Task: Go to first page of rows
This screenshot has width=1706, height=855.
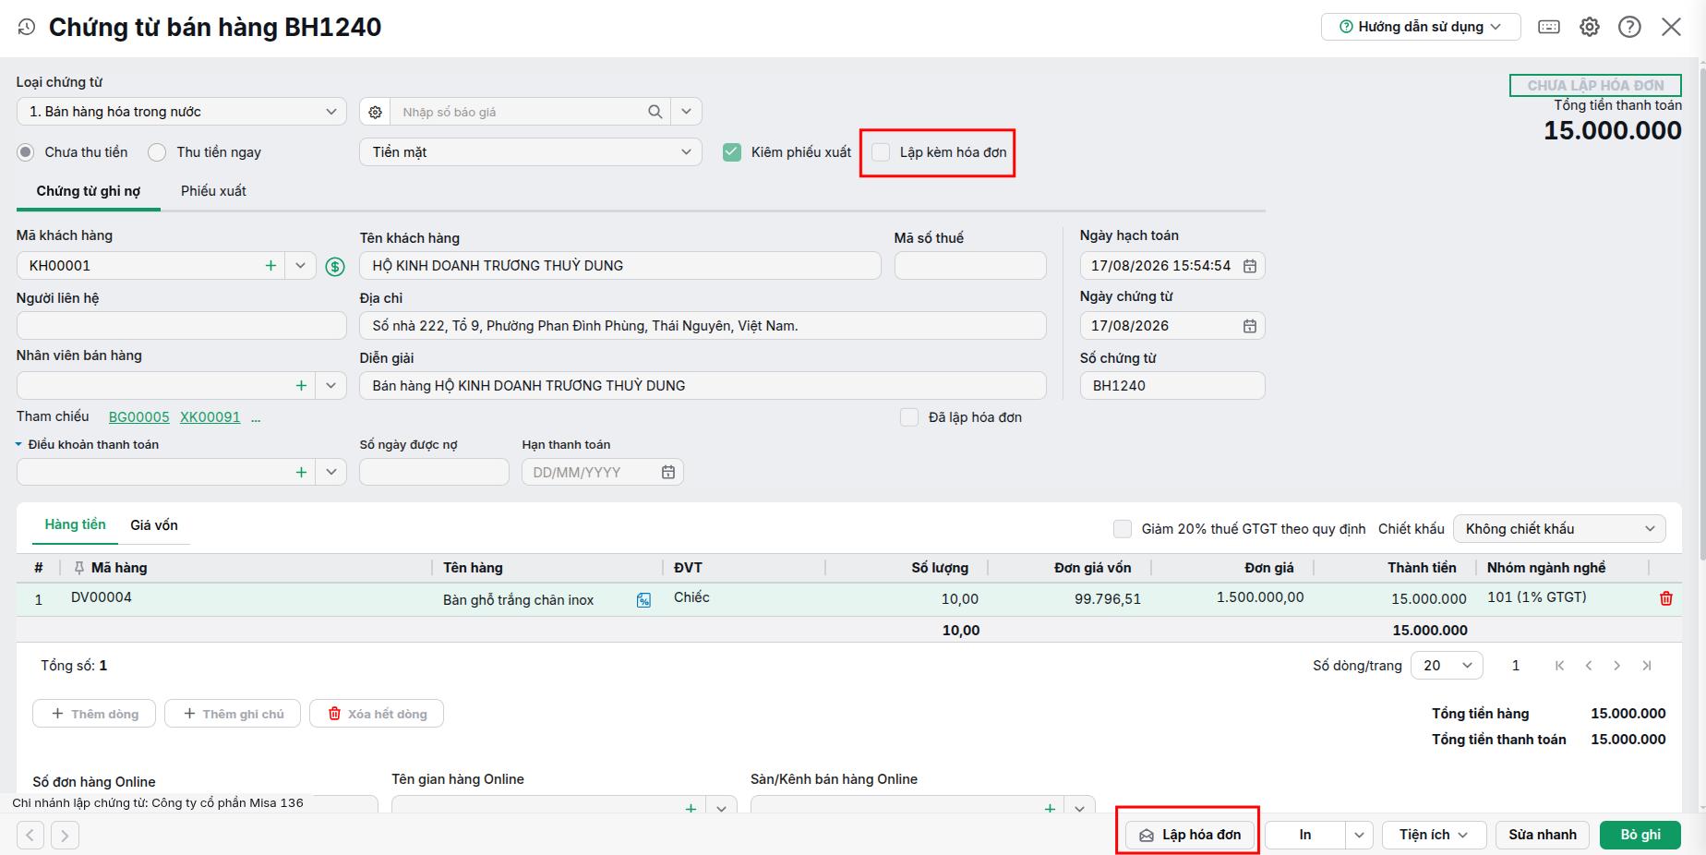Action: pos(1559,666)
